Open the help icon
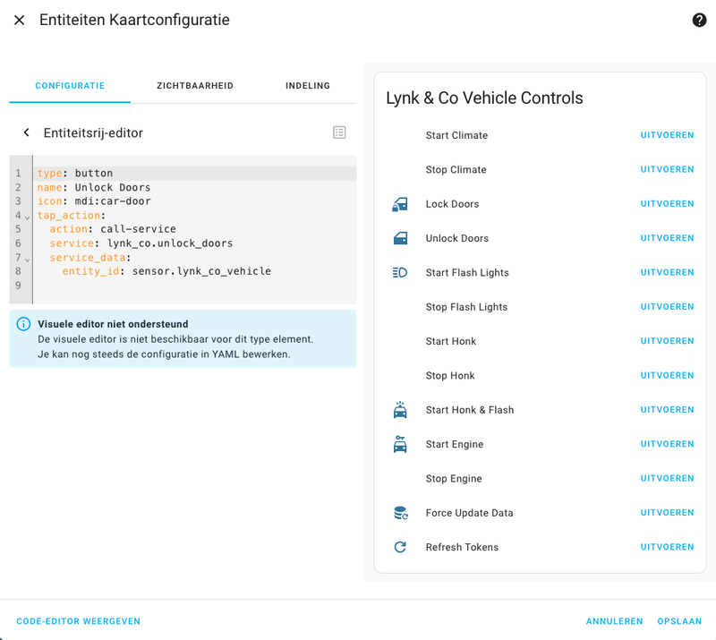This screenshot has width=716, height=640. click(699, 20)
